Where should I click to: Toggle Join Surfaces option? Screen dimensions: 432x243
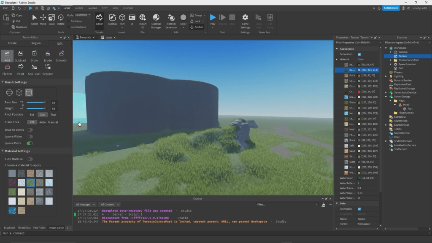76,27
